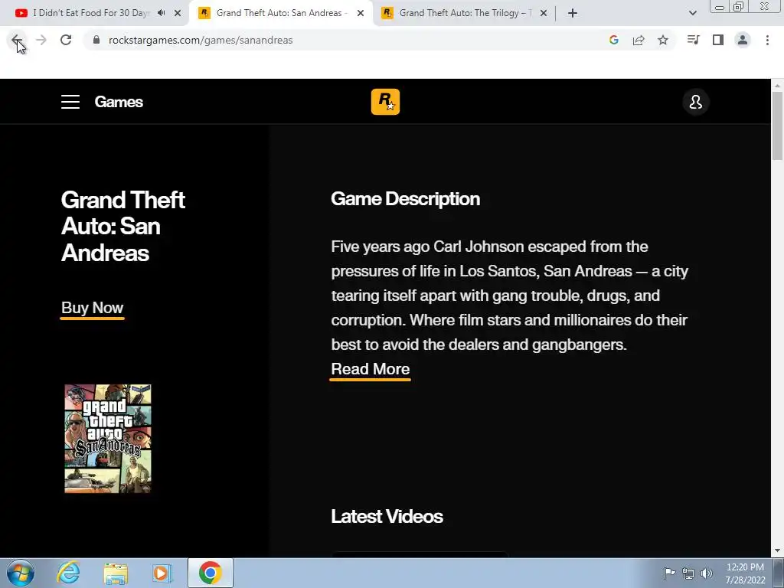Screen dimensions: 784x588
Task: Click the Buy Now link
Action: (92, 308)
